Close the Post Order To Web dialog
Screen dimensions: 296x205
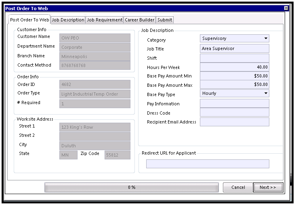(286, 8)
